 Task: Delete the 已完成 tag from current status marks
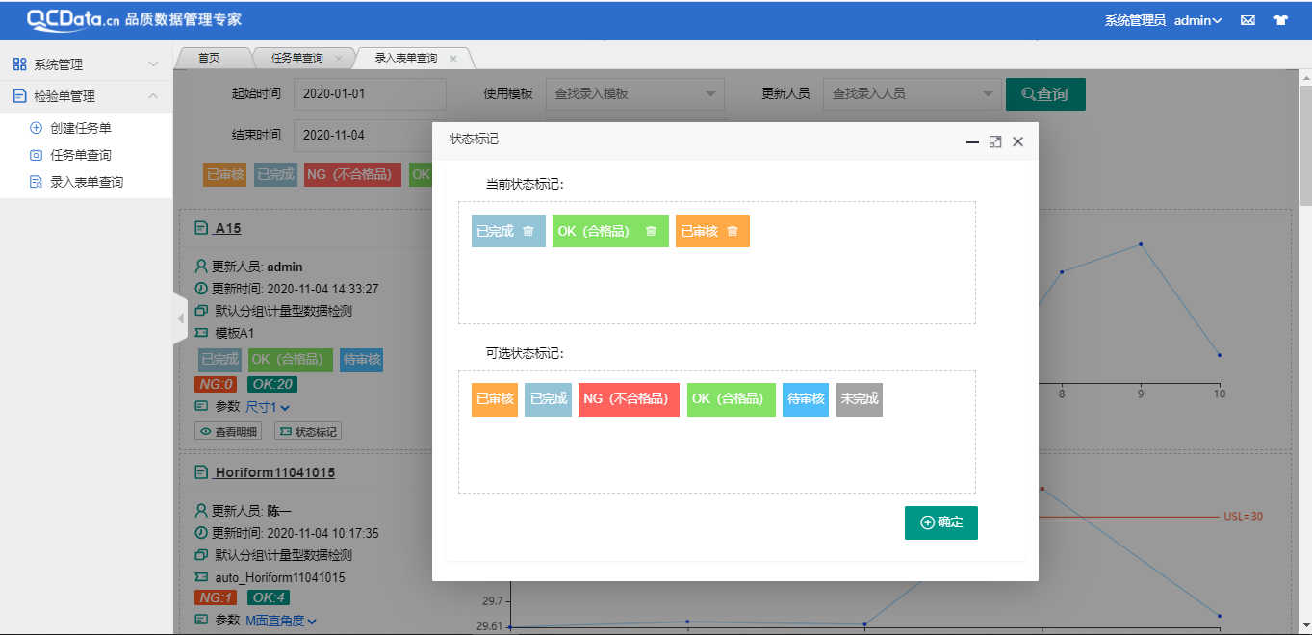pos(528,231)
